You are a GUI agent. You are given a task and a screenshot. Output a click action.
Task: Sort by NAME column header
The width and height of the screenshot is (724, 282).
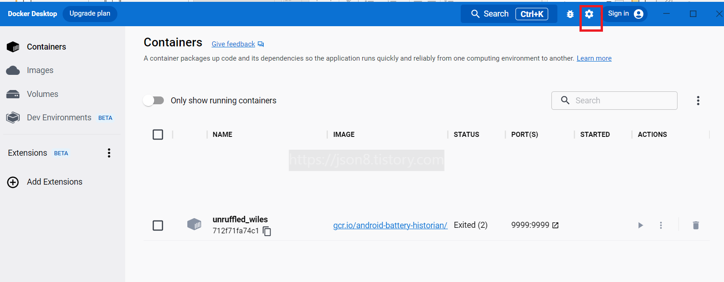pyautogui.click(x=222, y=135)
